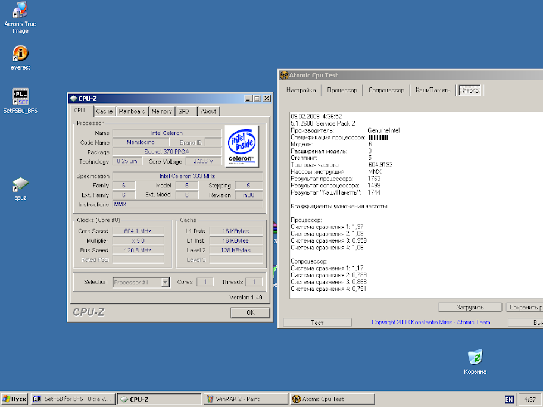Click the Результат "Кэш/Память" value 1744

click(x=374, y=192)
